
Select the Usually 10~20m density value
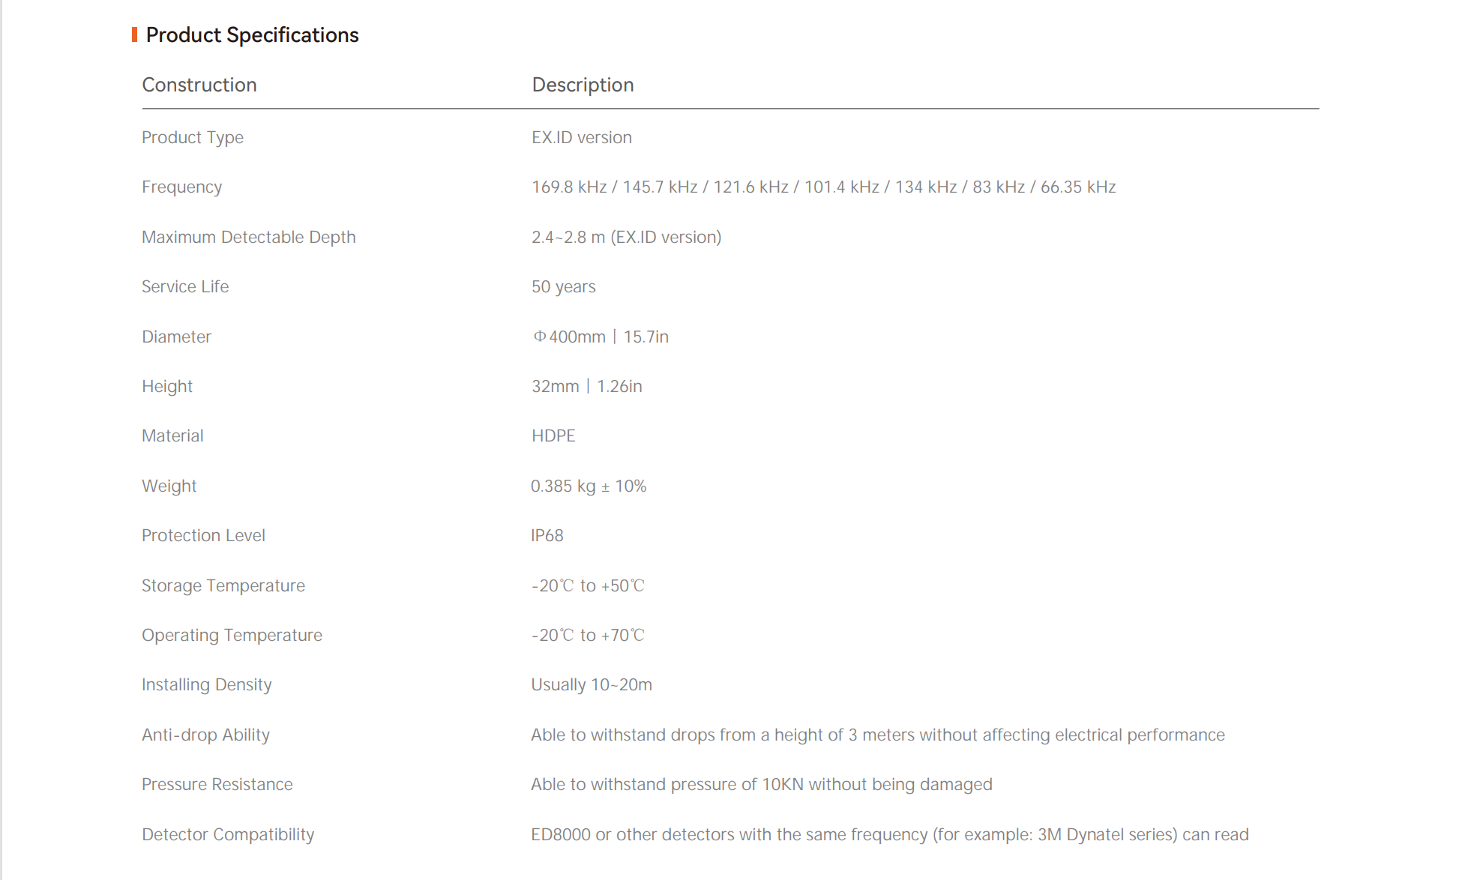[x=592, y=684]
